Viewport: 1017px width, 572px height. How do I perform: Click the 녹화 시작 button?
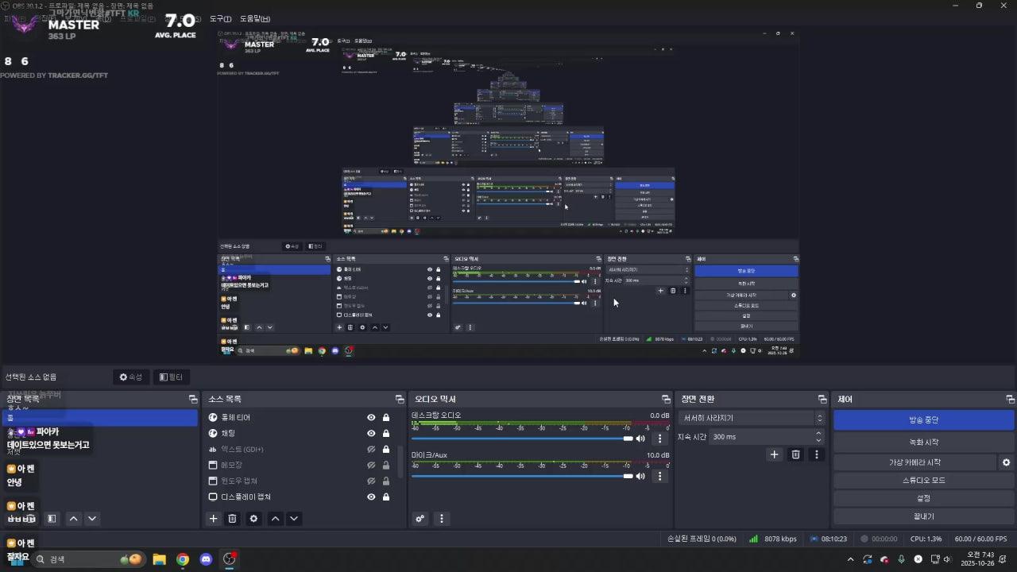(x=923, y=442)
